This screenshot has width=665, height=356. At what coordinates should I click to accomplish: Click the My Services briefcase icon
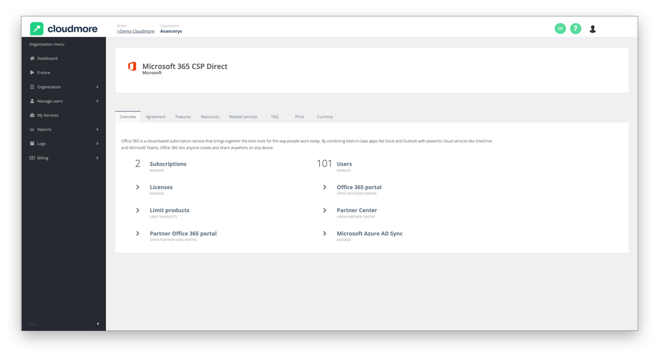(x=32, y=115)
